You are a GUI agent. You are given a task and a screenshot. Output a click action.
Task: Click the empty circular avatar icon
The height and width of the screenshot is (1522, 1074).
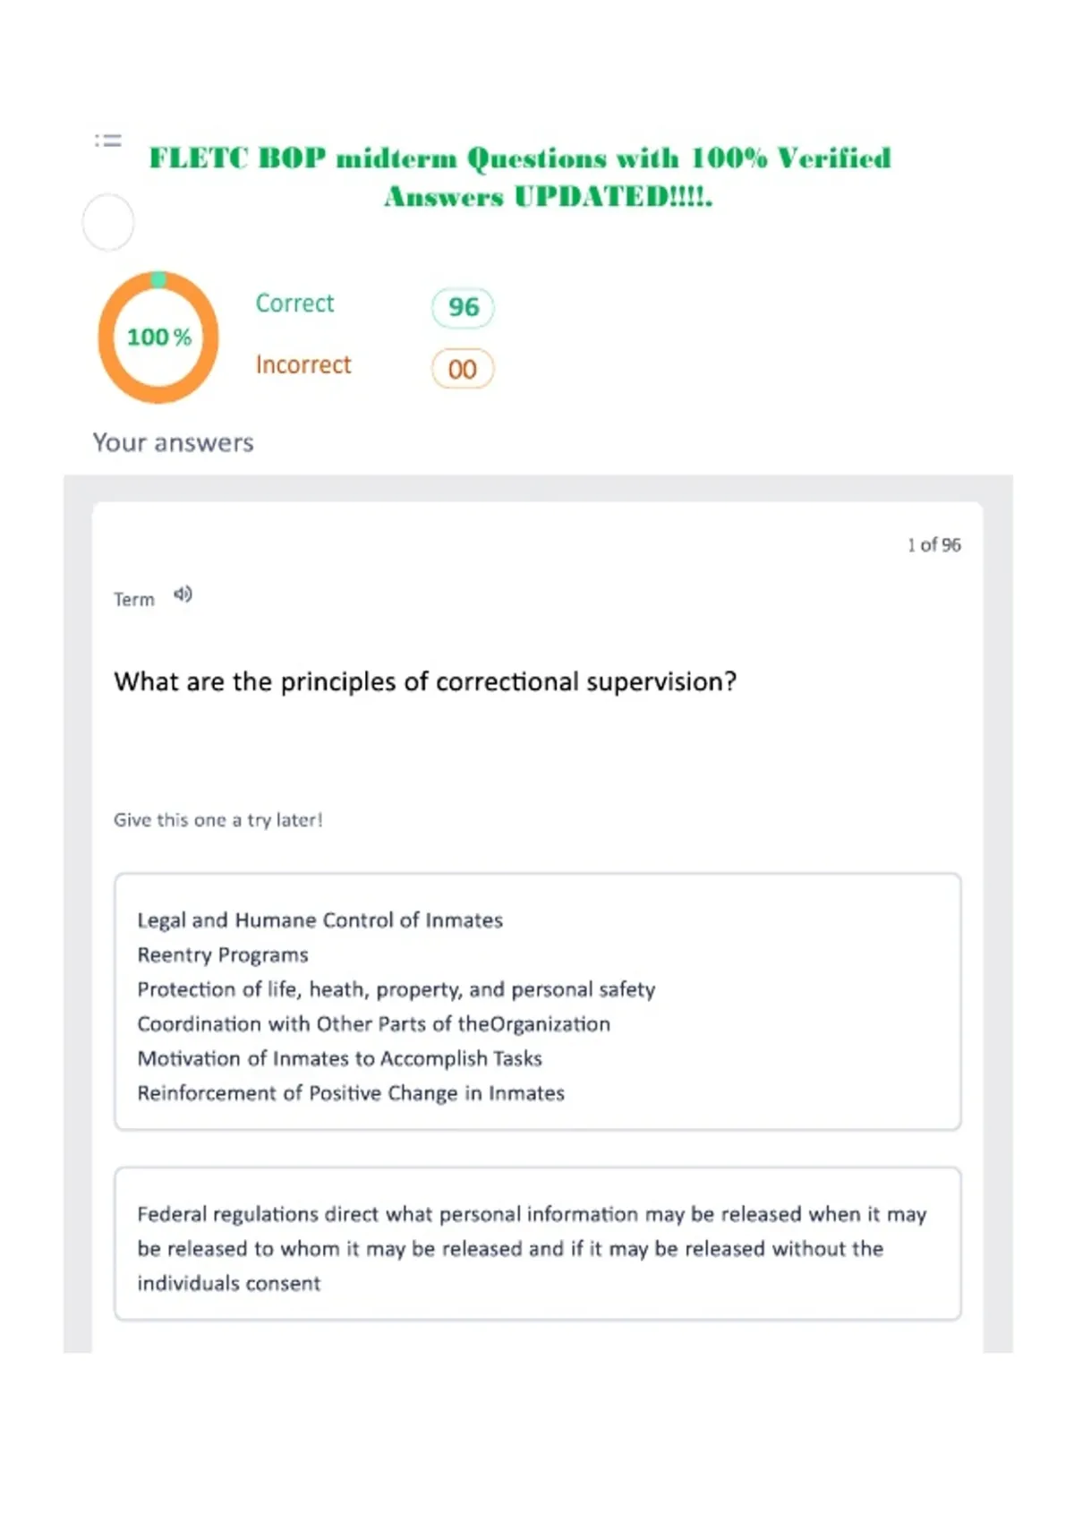tap(108, 222)
